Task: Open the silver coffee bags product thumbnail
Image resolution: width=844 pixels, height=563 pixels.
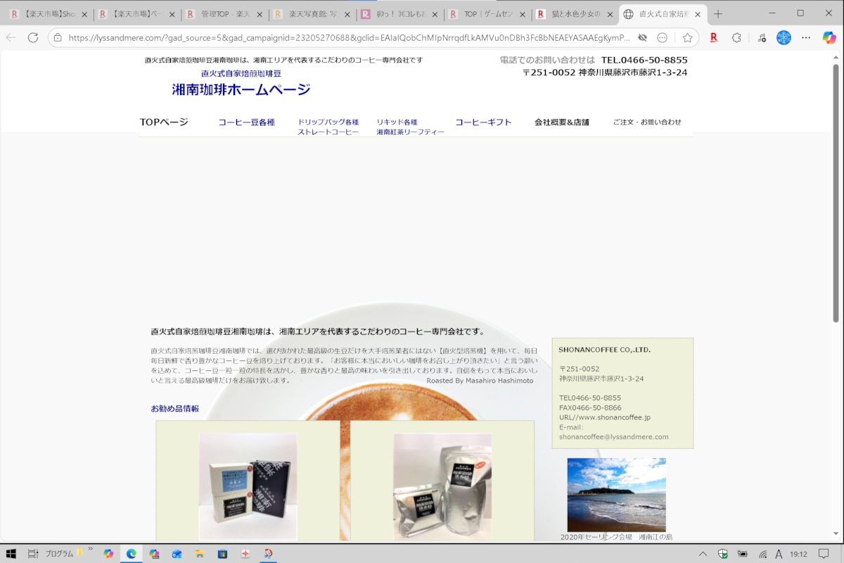Action: 442,486
